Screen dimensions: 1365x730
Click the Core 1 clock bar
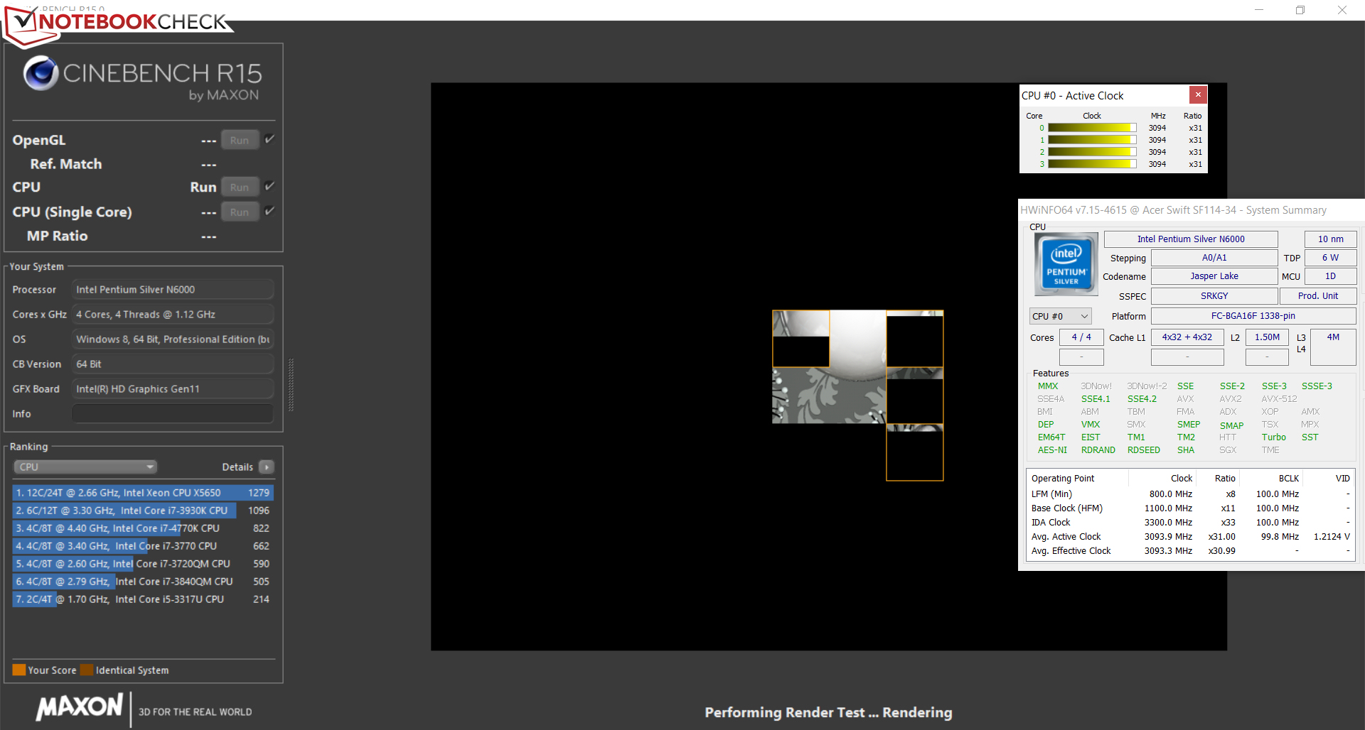click(x=1092, y=140)
